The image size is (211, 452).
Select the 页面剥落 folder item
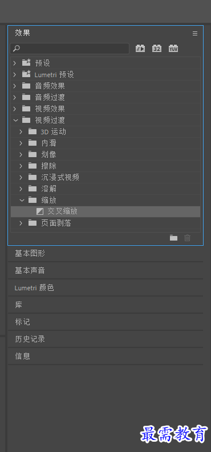[x=105, y=223]
